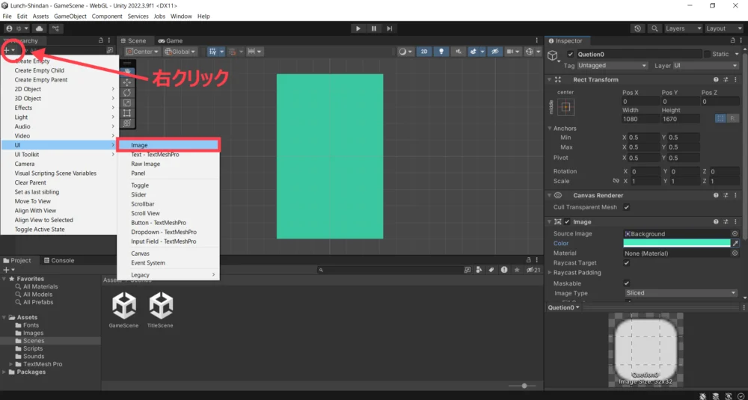The width and height of the screenshot is (748, 400).
Task: Select the Scale tool in Scene toolbar
Action: [x=127, y=102]
